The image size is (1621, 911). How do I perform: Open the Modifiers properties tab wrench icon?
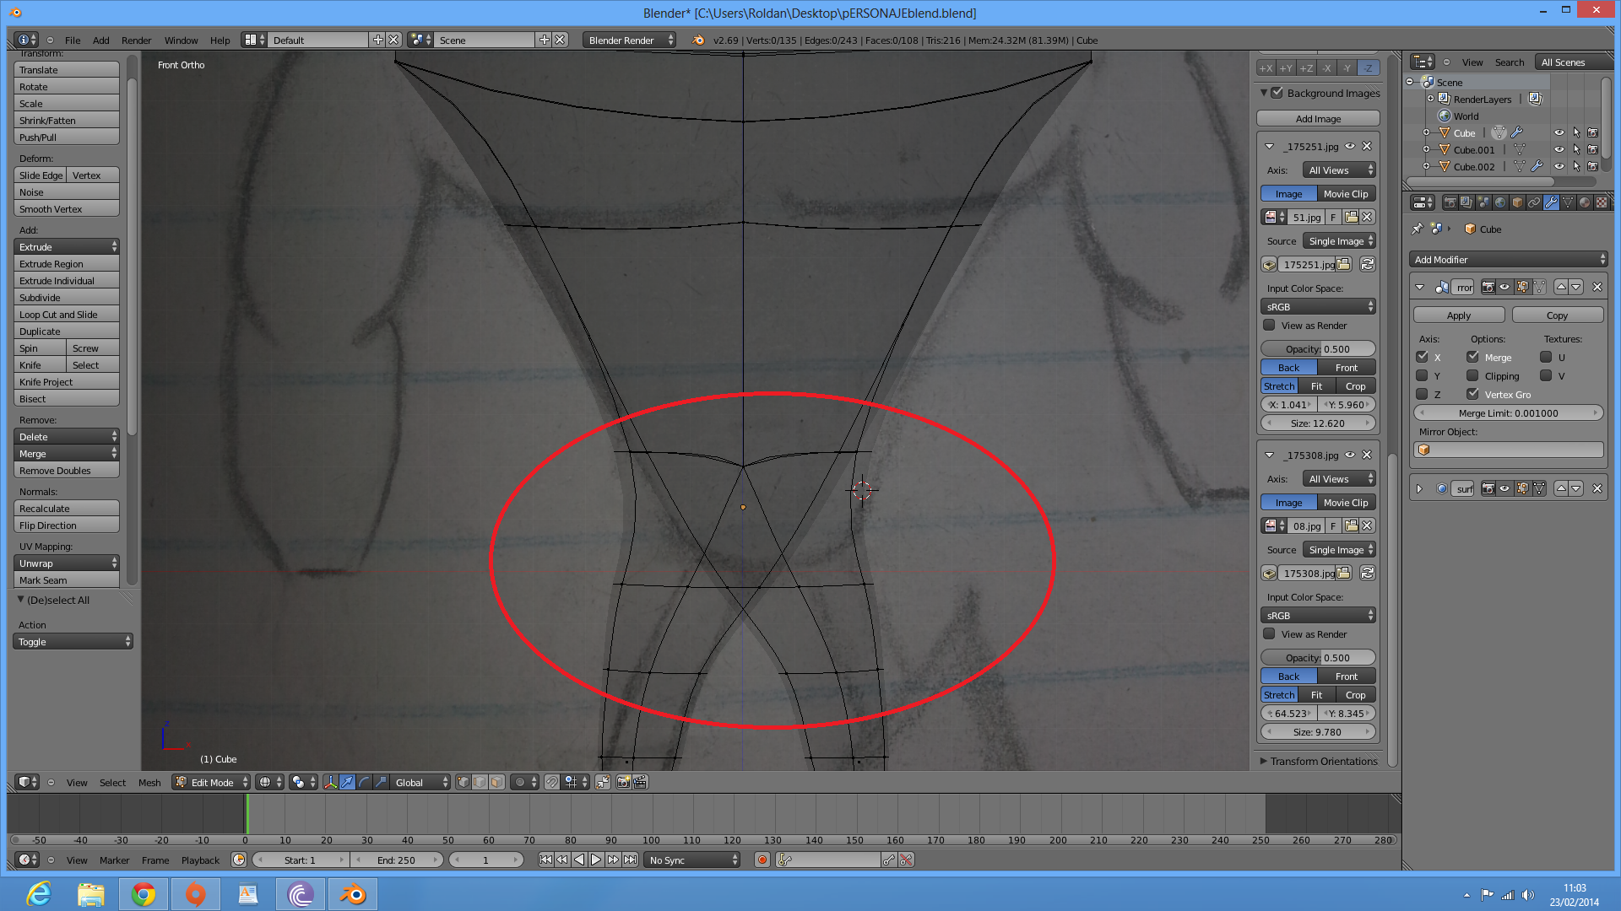pos(1551,202)
